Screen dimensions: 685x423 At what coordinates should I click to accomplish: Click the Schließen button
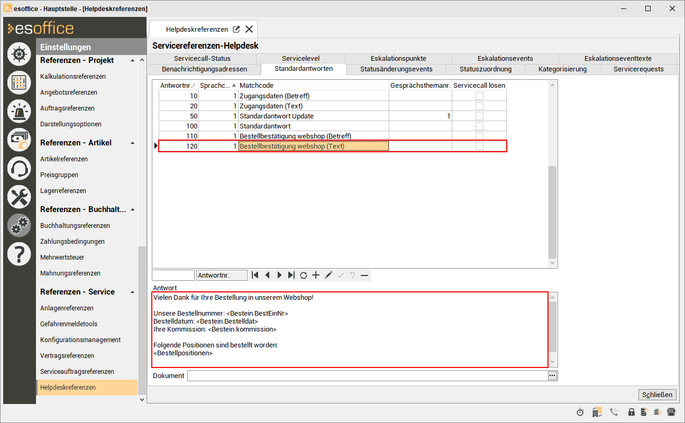pyautogui.click(x=657, y=394)
